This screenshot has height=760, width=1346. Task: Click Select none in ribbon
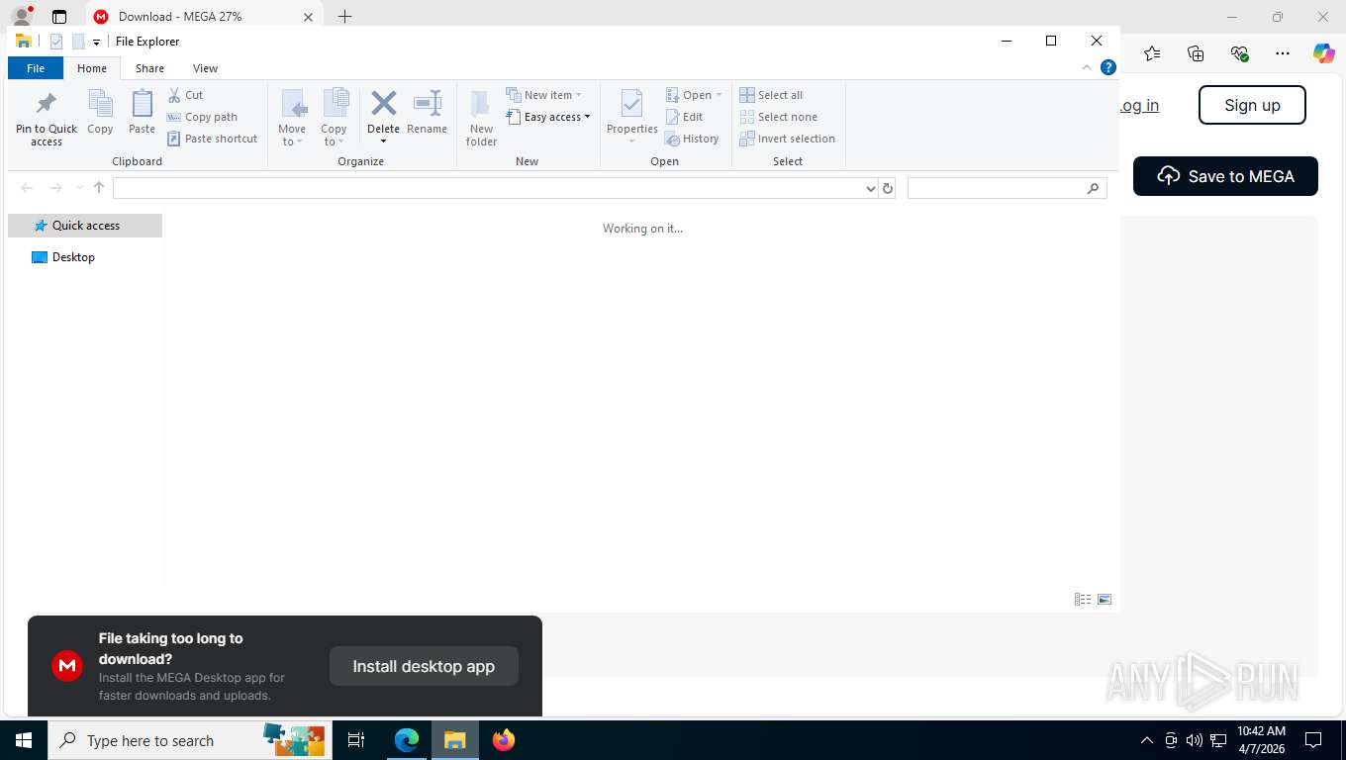pyautogui.click(x=779, y=117)
